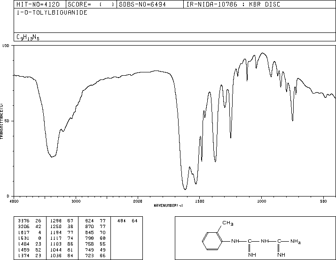Click the 4000 x-axis tick label
Viewport: 336px width, 260px height.
point(14,201)
